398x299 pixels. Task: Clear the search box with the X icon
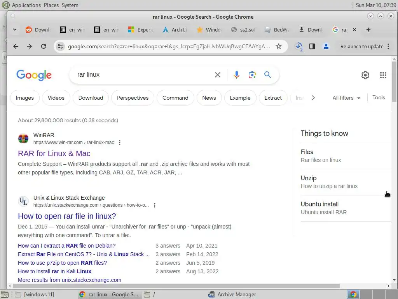coord(218,75)
